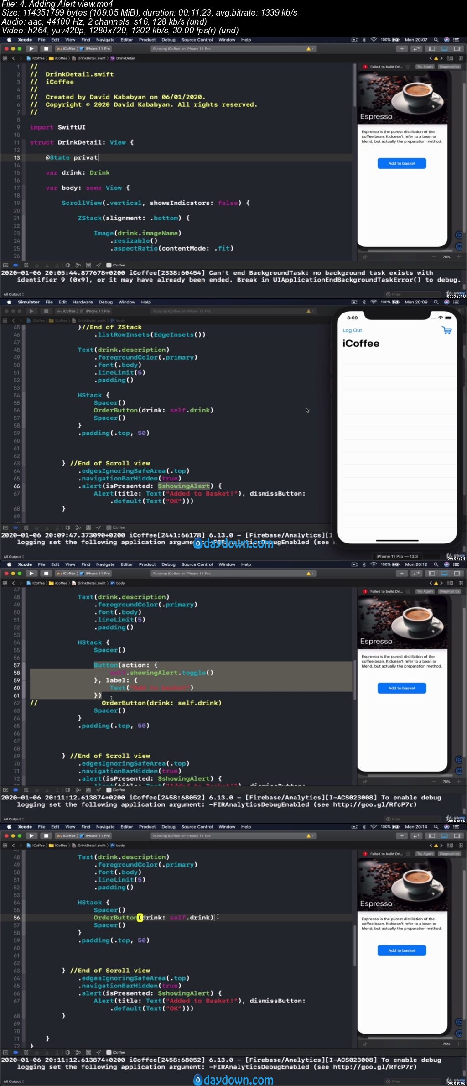
Task: Open the All Output dropdown in the 20:12 frame
Action: coord(14,819)
